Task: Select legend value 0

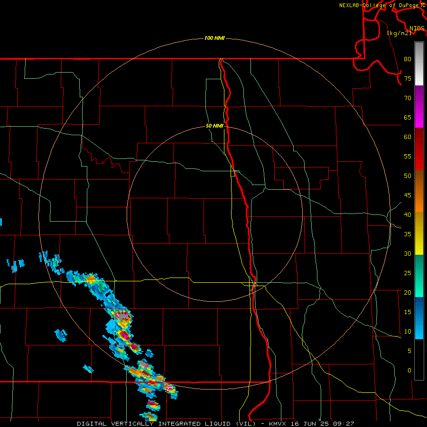Action: [409, 371]
